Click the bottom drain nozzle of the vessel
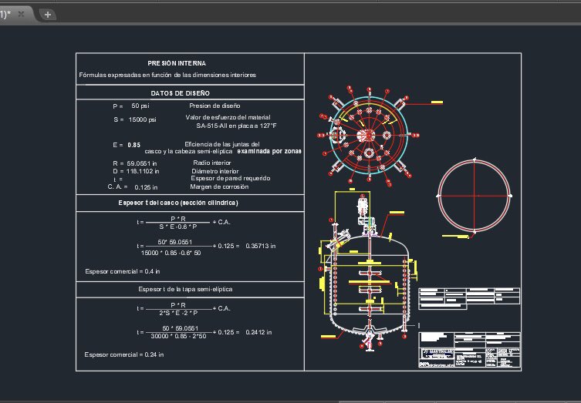 point(370,341)
